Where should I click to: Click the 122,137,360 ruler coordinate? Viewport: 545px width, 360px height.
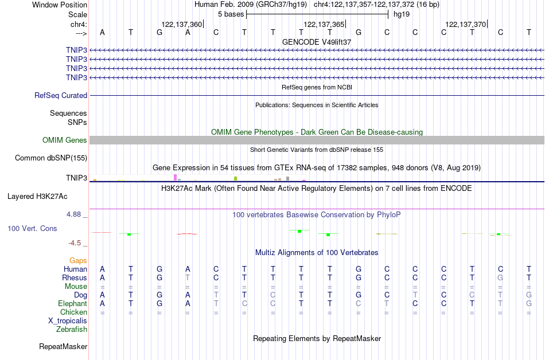tap(181, 24)
